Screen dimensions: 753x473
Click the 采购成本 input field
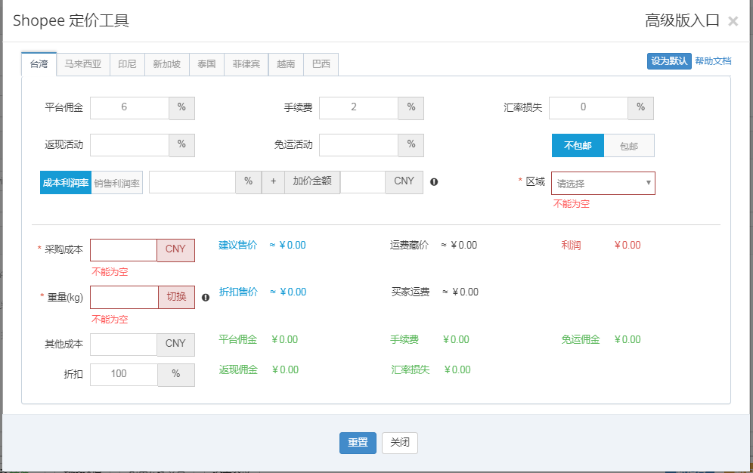pyautogui.click(x=123, y=250)
